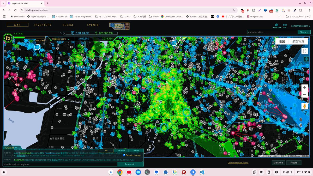
Task: Open the 17:12 system status tray
Action: [303, 172]
